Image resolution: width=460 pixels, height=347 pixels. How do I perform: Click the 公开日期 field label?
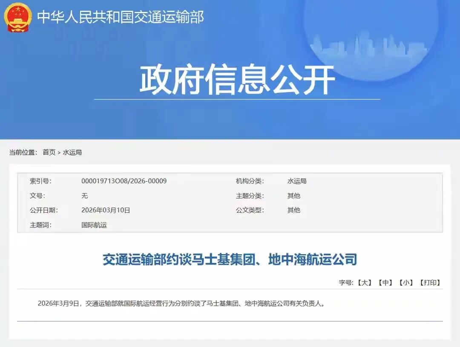tap(44, 210)
